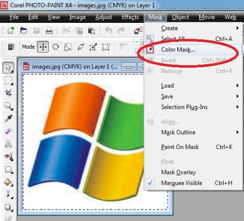244x221 pixels.
Task: Click the Cut scissors icon
Action: (66, 30)
